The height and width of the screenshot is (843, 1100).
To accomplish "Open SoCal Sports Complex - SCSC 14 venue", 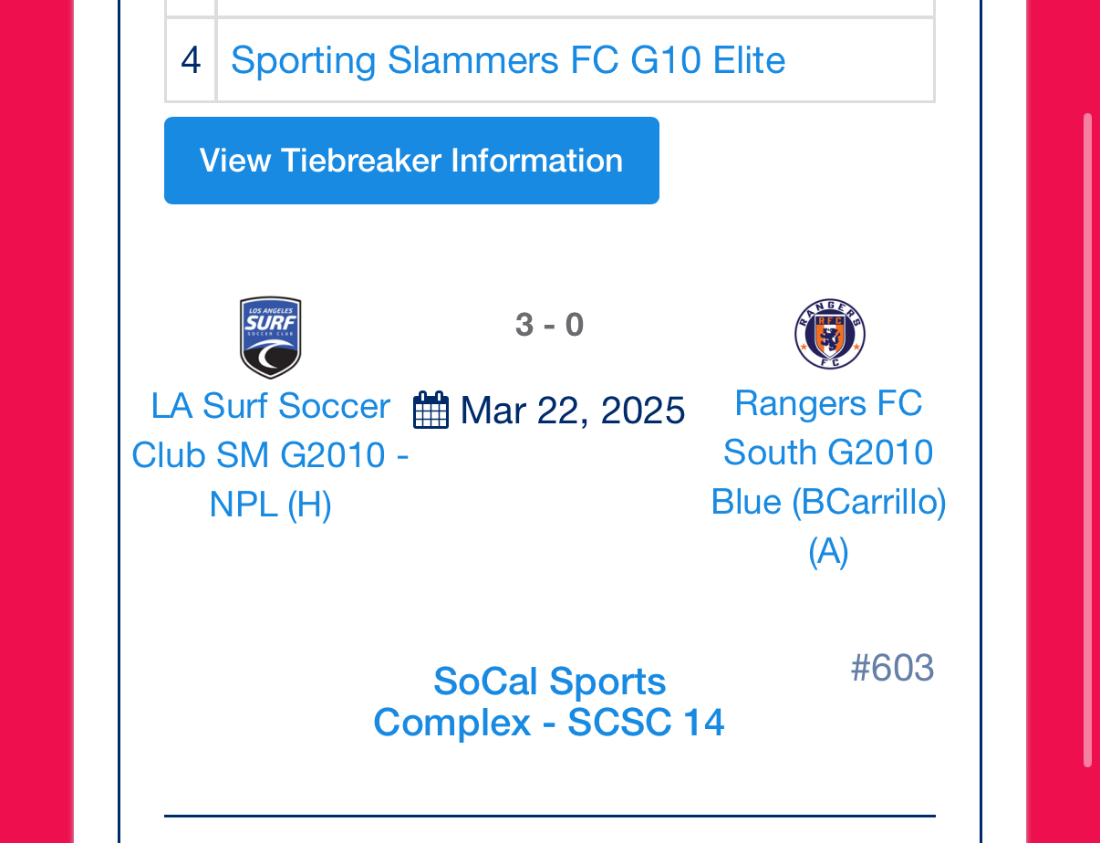I will pos(549,702).
